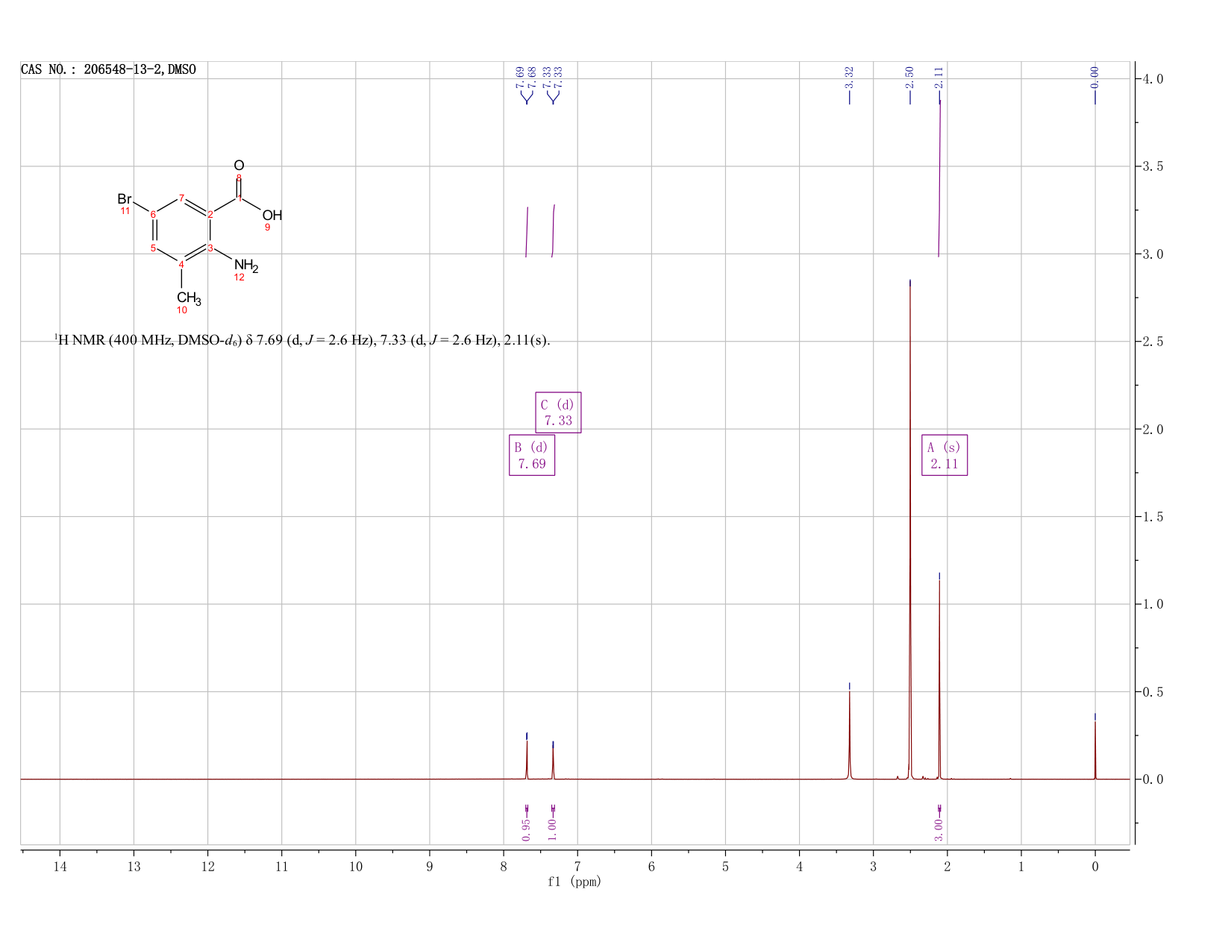Click the carbonyl O atom in the structure
Image resolution: width=1231 pixels, height=951 pixels.
239,166
